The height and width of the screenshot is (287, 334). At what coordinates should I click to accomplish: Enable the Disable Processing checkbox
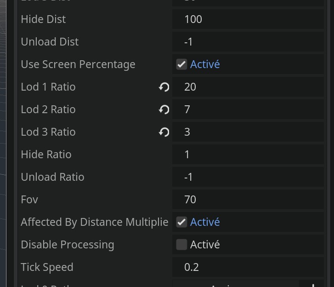181,245
